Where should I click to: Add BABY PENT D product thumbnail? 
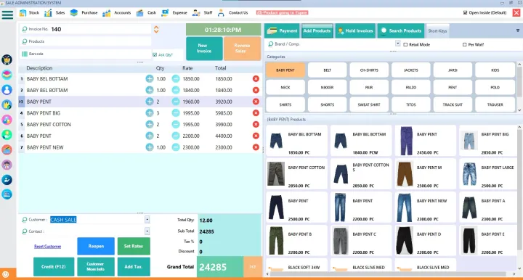pos(405,240)
